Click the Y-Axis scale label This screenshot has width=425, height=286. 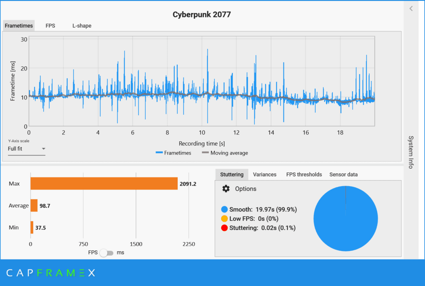click(x=19, y=141)
